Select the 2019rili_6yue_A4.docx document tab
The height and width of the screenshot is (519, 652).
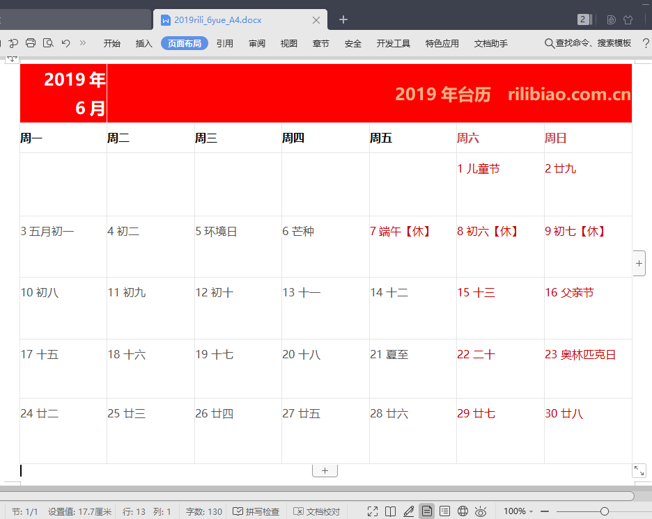point(240,19)
